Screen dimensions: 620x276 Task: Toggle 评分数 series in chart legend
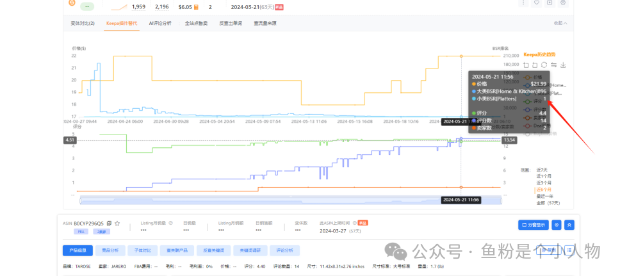click(x=535, y=110)
